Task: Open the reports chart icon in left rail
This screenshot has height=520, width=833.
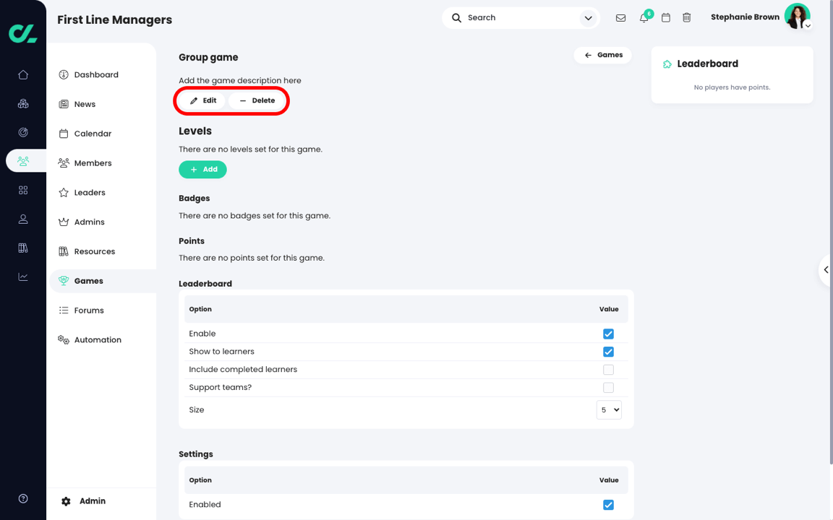Action: (23, 277)
